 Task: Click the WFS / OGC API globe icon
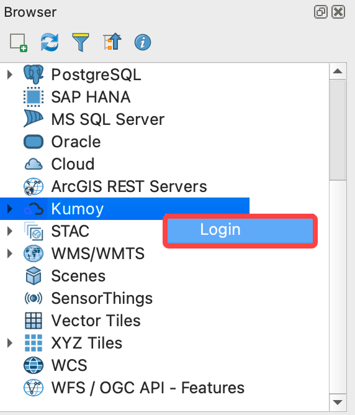34,388
